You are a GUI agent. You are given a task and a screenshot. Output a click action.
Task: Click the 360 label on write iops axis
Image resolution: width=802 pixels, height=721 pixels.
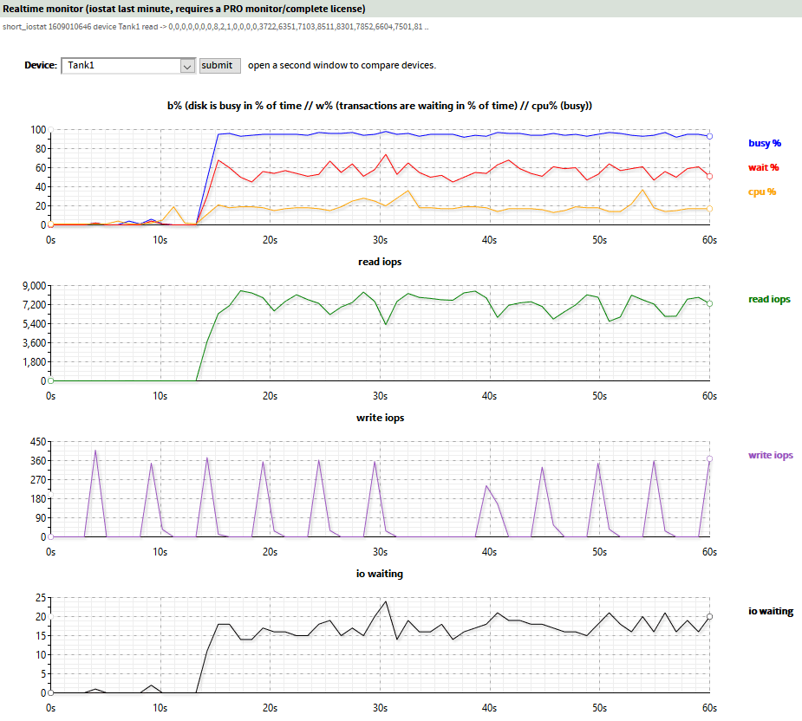pyautogui.click(x=38, y=461)
